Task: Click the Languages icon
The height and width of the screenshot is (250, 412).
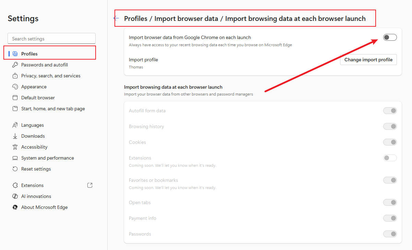Action: click(15, 125)
